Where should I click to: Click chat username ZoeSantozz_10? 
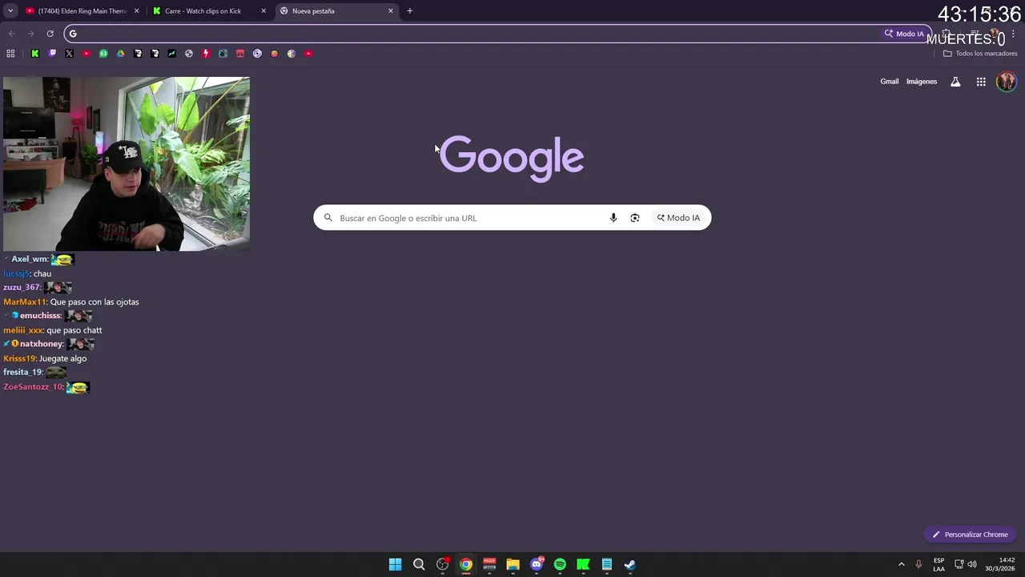pyautogui.click(x=33, y=387)
